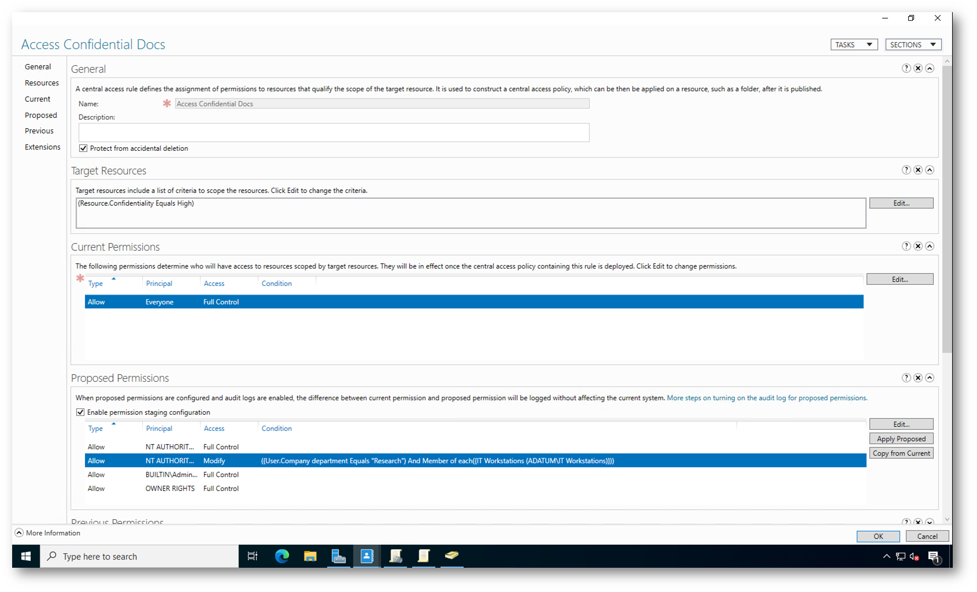Sort Current Permissions by the Access column
Viewport: 977px width, 592px height.
[214, 284]
